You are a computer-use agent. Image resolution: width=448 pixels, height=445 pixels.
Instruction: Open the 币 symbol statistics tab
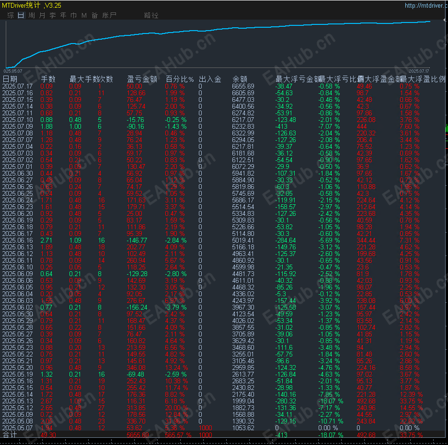pos(73,15)
